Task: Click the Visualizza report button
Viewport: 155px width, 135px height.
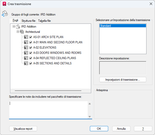Action: pyautogui.click(x=23, y=129)
